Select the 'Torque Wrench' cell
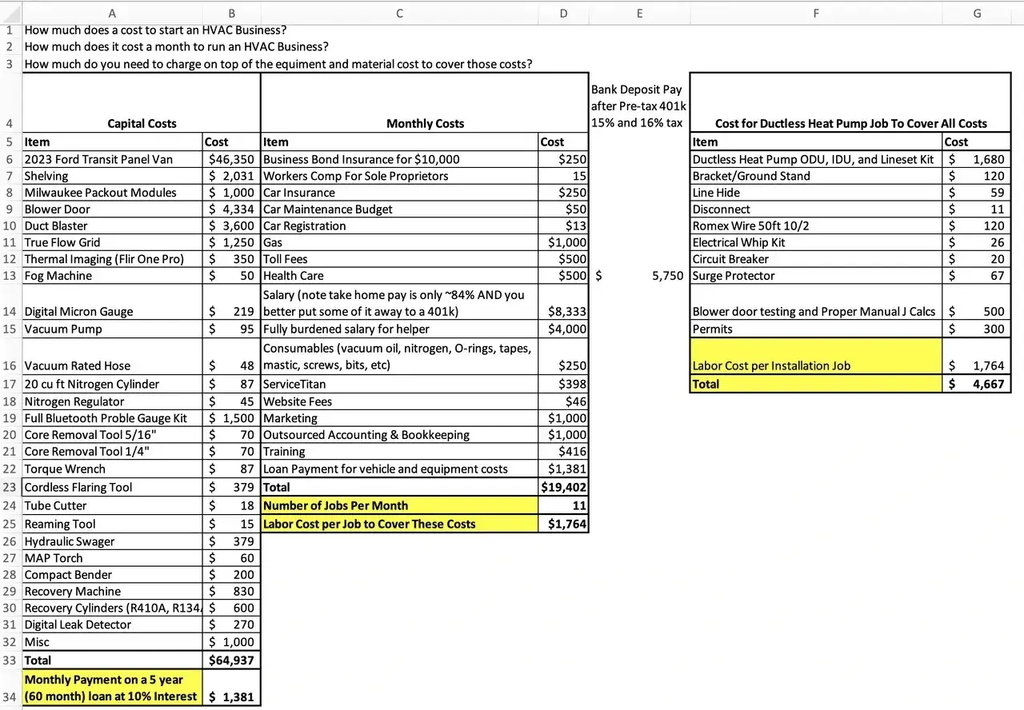Viewport: 1024px width, 710px height. click(113, 469)
